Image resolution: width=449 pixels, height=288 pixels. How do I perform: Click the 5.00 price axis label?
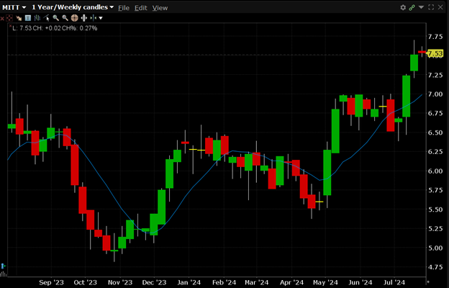tap(435, 248)
